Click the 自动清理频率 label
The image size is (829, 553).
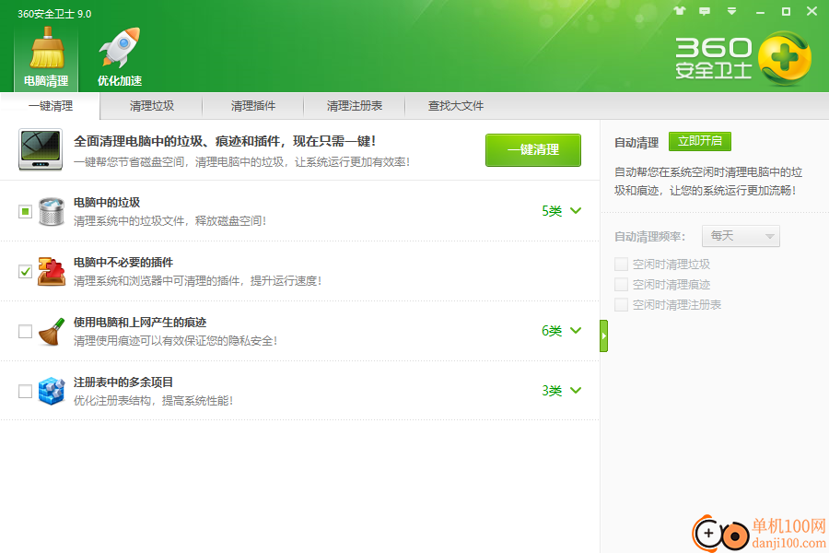click(649, 237)
